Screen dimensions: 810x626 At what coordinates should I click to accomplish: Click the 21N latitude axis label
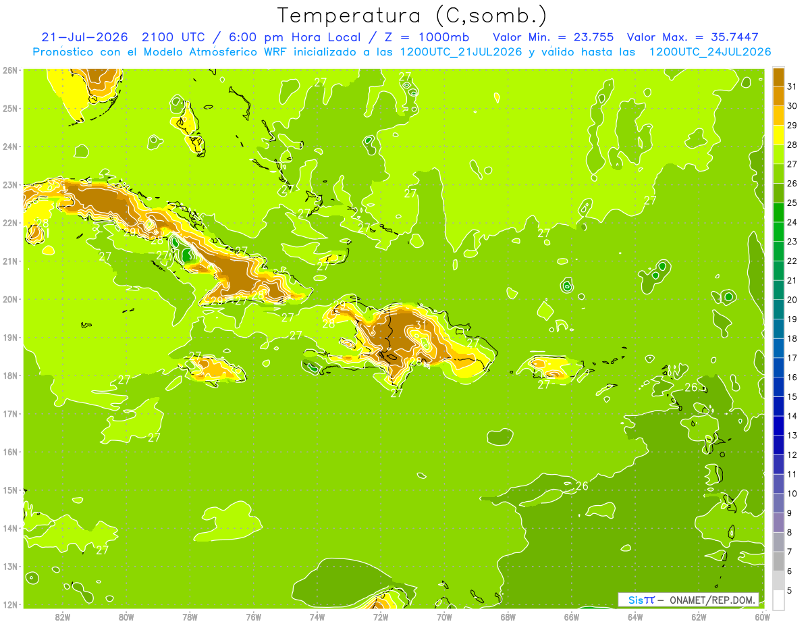pos(10,261)
